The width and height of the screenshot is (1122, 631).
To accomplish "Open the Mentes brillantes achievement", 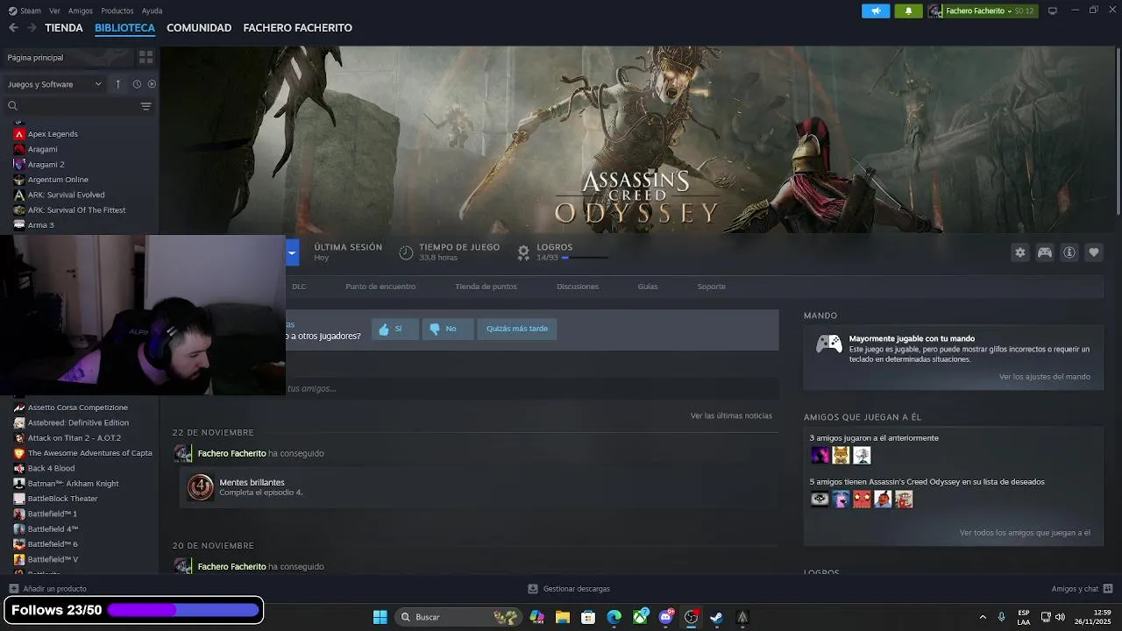I will click(478, 486).
